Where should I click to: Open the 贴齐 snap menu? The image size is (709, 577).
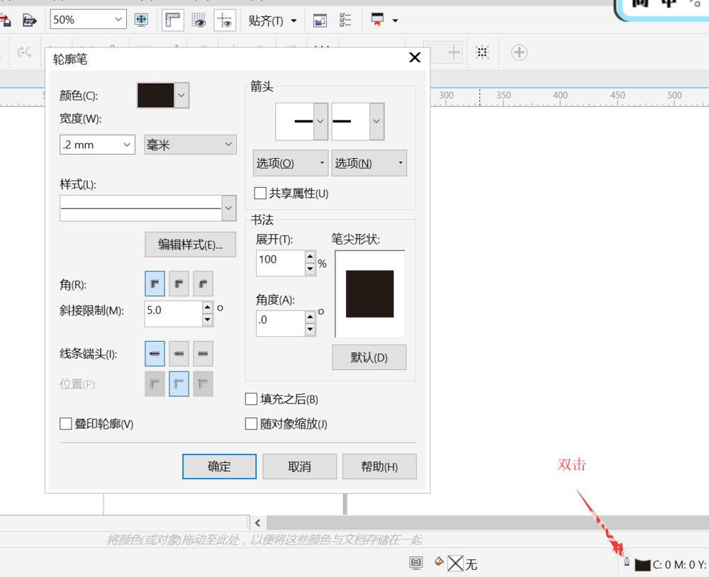coord(273,21)
